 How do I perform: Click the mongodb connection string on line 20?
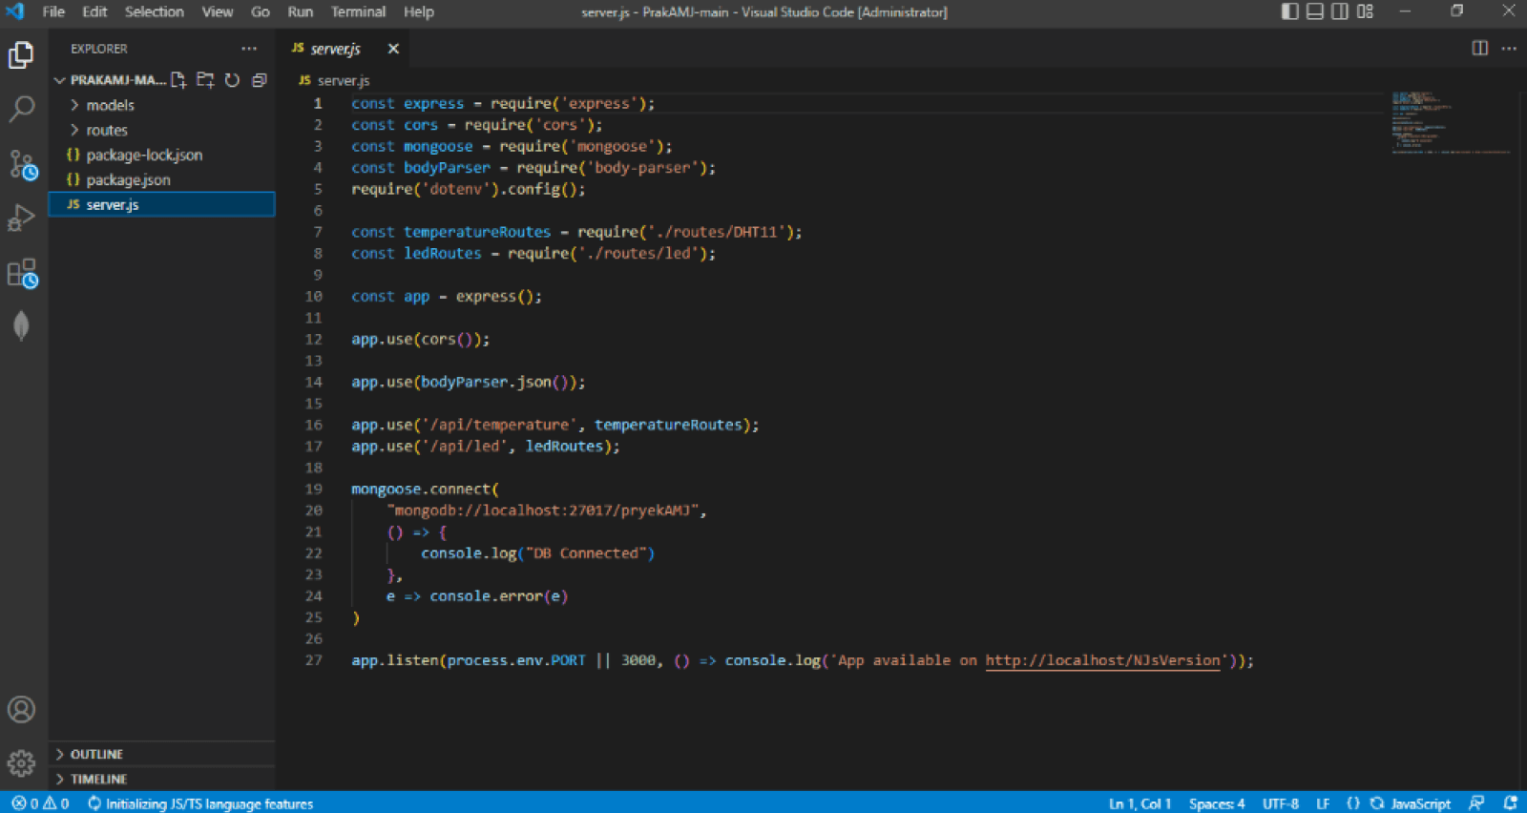(543, 511)
